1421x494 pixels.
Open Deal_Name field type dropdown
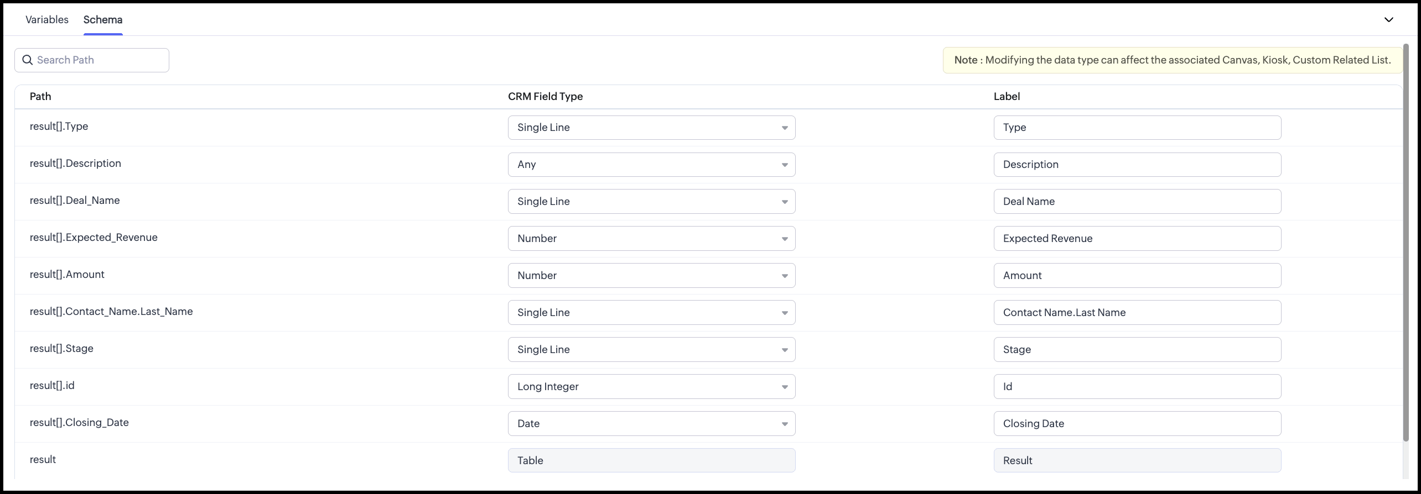(651, 202)
